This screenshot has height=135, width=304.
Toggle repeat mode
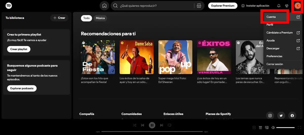click(169, 125)
